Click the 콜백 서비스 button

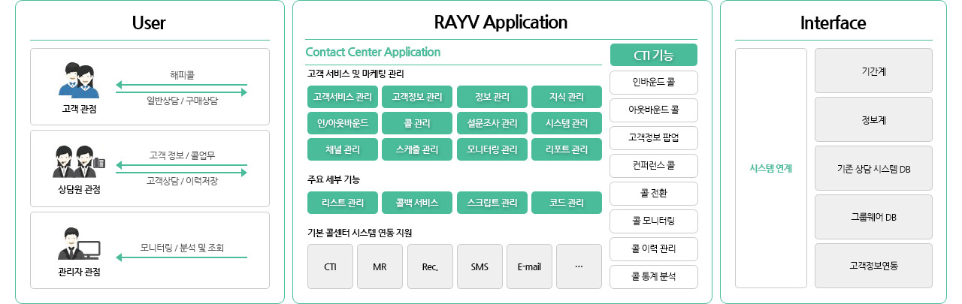point(417,203)
